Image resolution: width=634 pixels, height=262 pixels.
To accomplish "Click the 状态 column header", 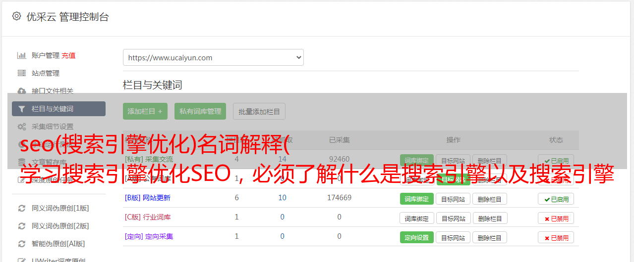I will coord(556,140).
